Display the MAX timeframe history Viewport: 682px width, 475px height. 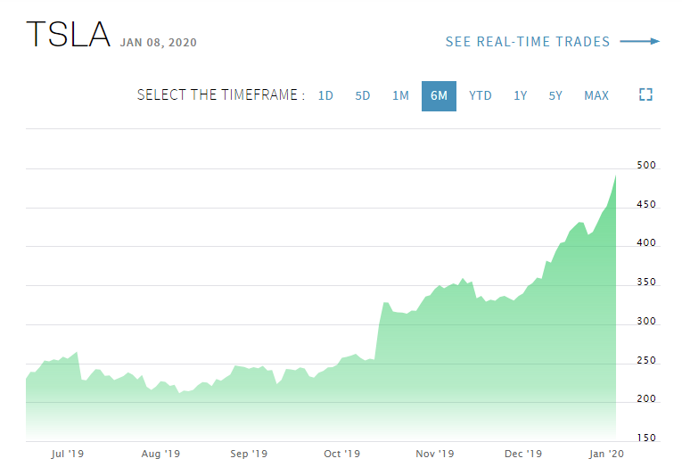click(x=596, y=95)
